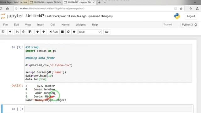This screenshot has width=201, height=113.
Task: Open a new browser tab
Action: tap(99, 2)
